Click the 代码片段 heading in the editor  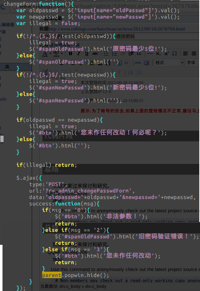pyautogui.click(x=58, y=136)
